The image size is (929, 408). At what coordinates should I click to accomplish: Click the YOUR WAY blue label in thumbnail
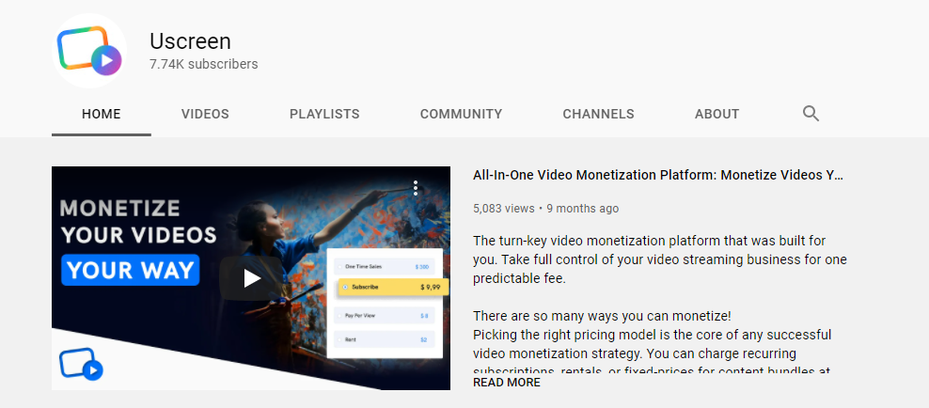coord(131,270)
